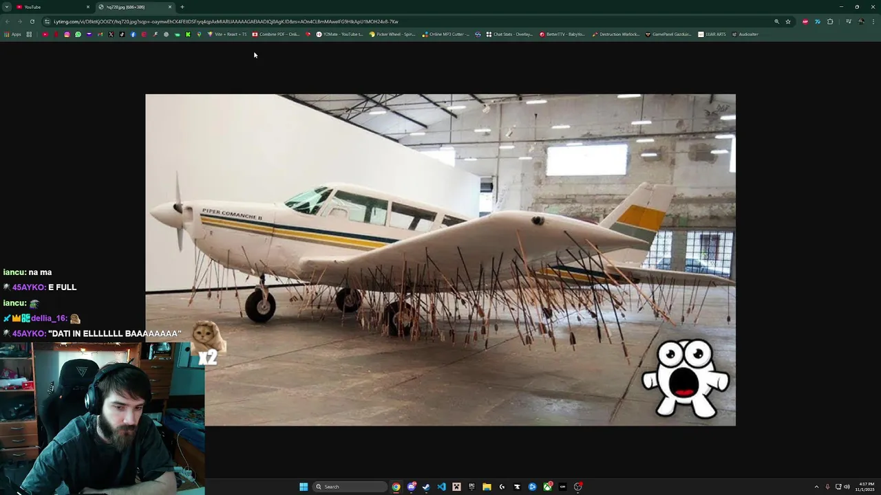Open Discord from the taskbar
Viewport: 881px width, 495px height.
click(411, 487)
